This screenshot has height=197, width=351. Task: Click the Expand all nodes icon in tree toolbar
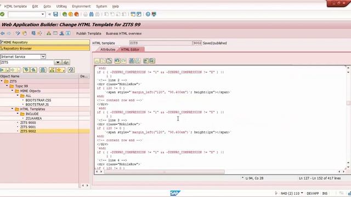(x=26, y=70)
